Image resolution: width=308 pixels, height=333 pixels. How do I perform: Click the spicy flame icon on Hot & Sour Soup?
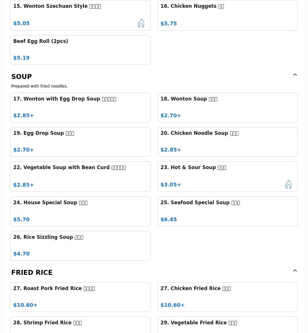click(x=288, y=184)
